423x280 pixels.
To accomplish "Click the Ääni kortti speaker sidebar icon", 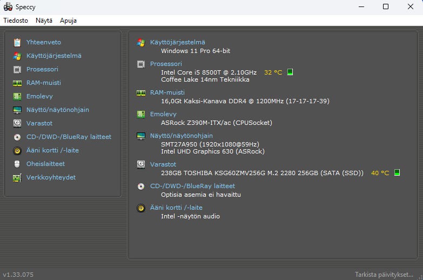I will tap(17, 150).
